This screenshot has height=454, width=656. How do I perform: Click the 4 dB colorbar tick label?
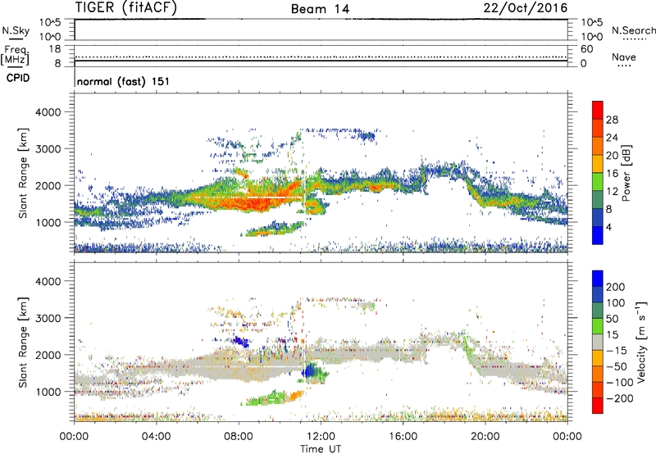pyautogui.click(x=609, y=227)
